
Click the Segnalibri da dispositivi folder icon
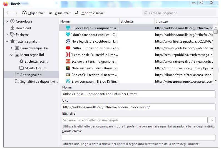coord(17,81)
